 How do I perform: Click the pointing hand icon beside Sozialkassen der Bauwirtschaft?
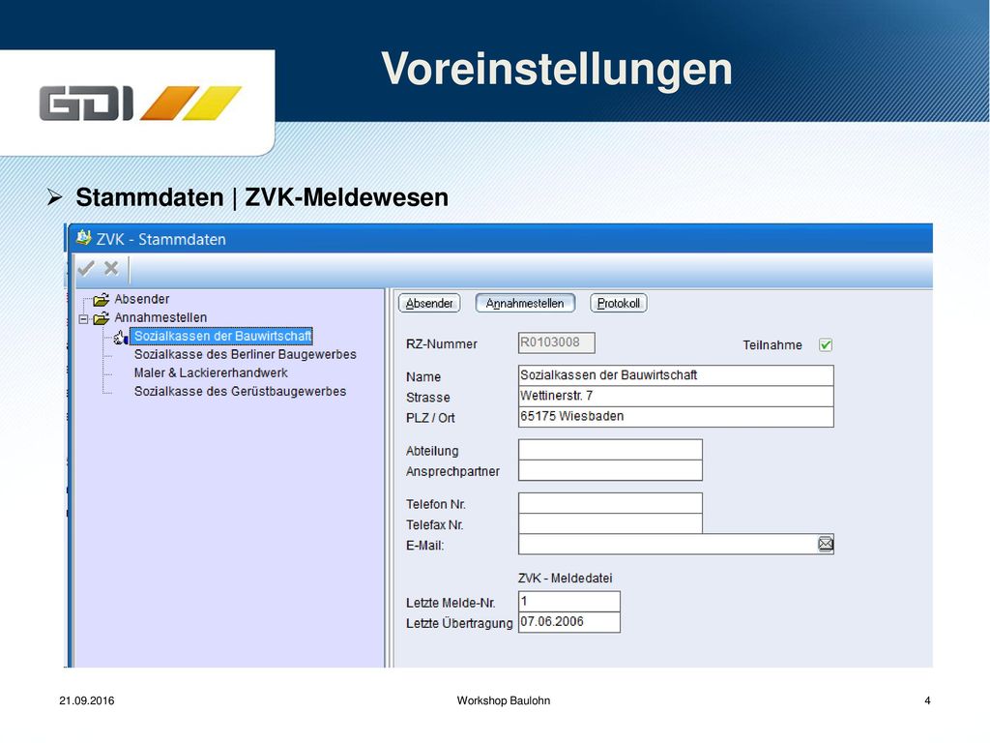pos(121,337)
